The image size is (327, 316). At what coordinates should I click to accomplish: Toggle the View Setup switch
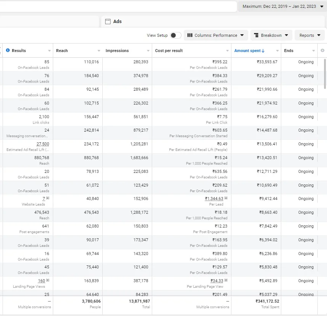(176, 35)
